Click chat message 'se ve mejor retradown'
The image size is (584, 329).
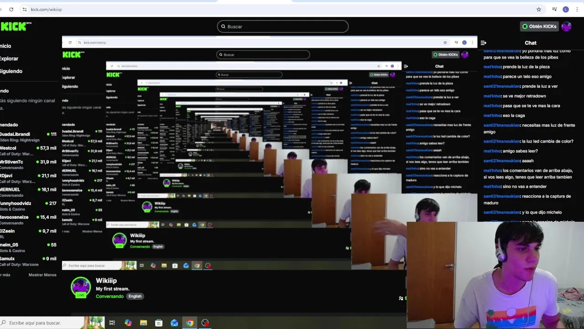[524, 96]
